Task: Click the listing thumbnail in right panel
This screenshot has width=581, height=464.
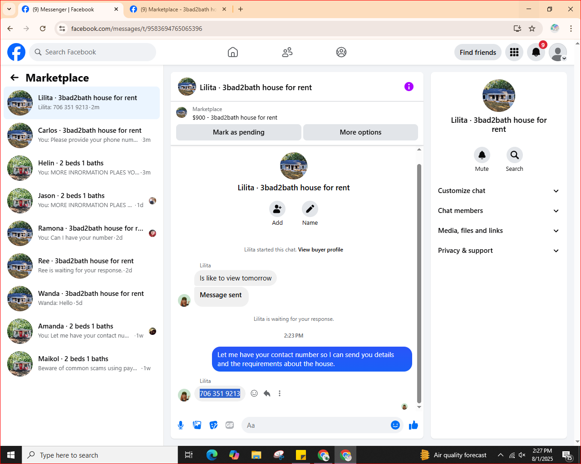Action: click(499, 96)
